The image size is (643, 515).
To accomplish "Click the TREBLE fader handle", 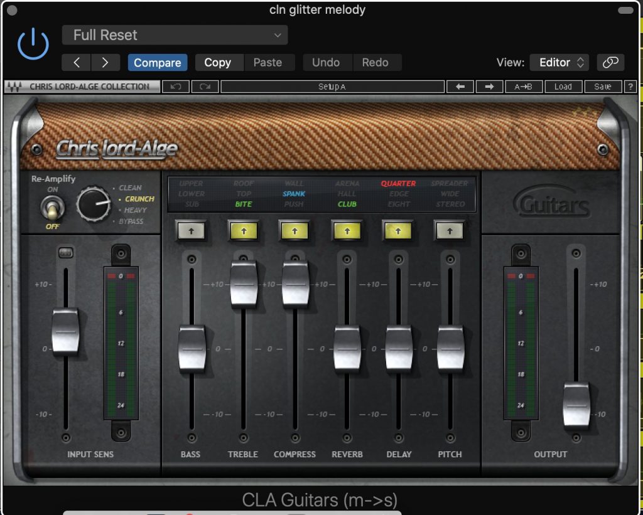I will tap(244, 284).
